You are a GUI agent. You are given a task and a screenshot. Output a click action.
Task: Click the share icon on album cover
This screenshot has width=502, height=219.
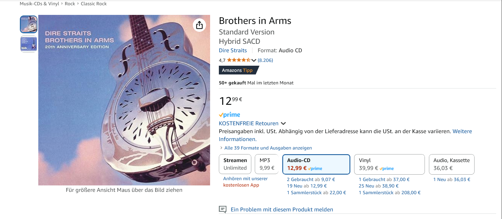click(200, 25)
